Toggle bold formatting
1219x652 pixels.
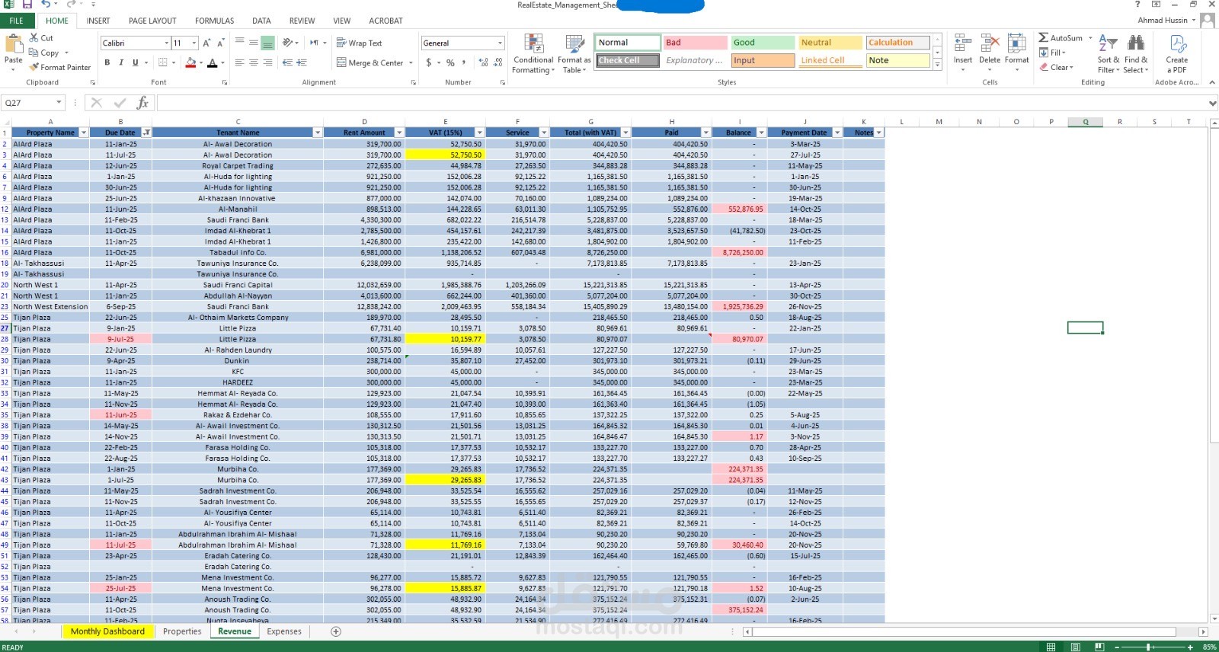tap(107, 62)
